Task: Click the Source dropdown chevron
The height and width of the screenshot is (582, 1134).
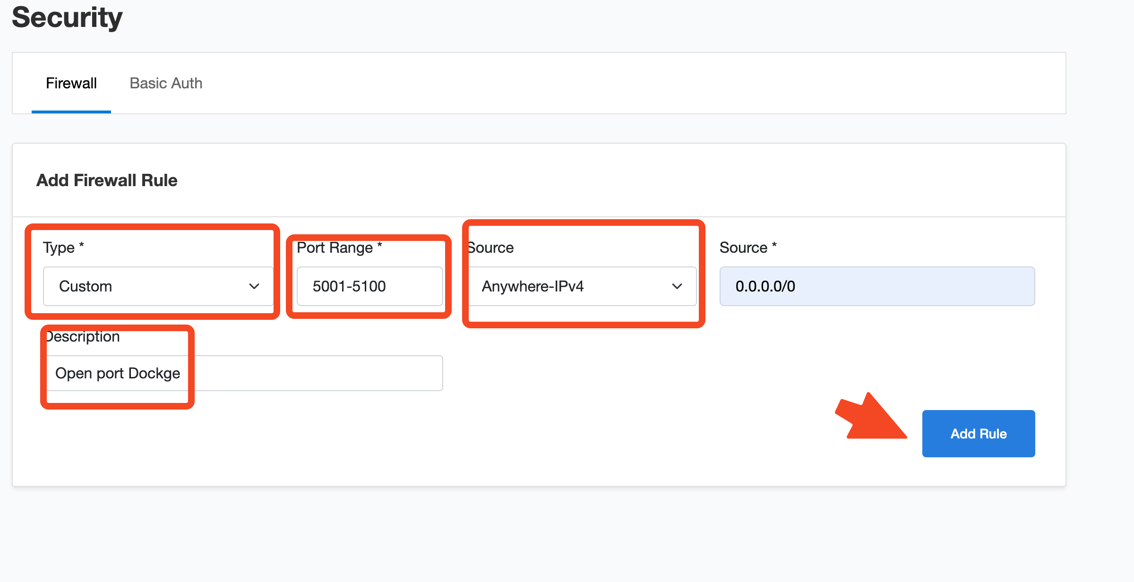Action: coord(675,286)
